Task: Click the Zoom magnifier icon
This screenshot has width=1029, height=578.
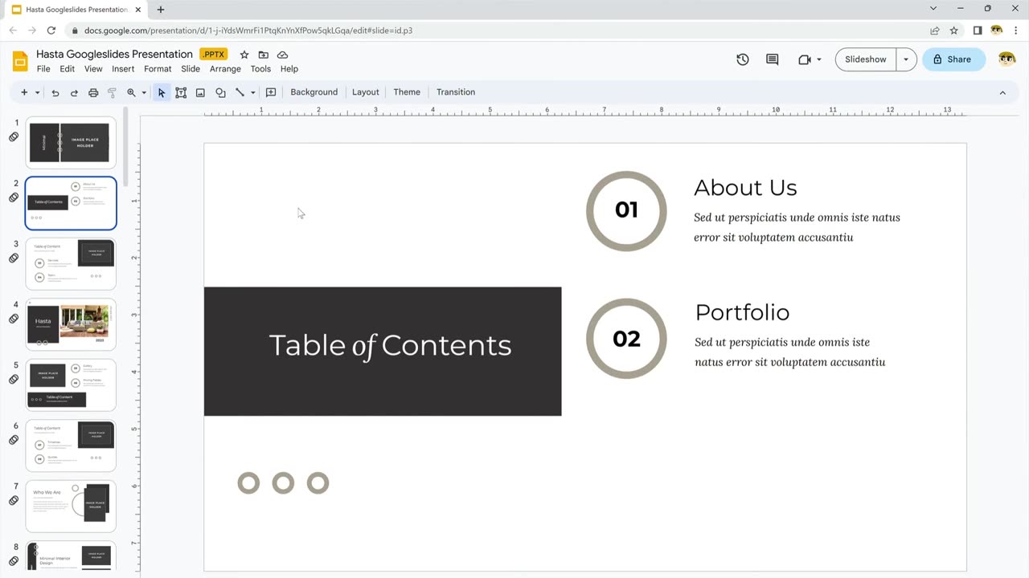Action: [131, 92]
